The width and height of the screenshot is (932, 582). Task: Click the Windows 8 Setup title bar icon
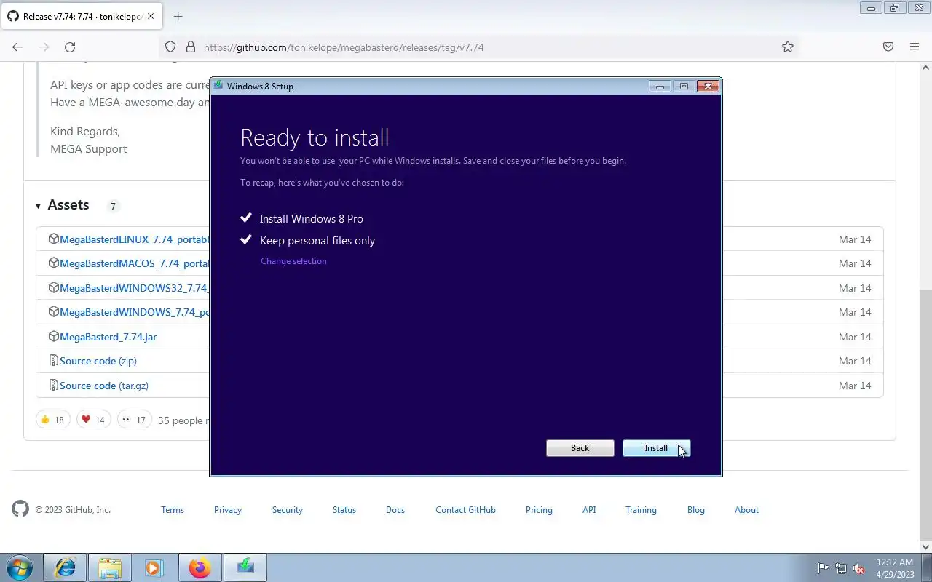pos(218,86)
